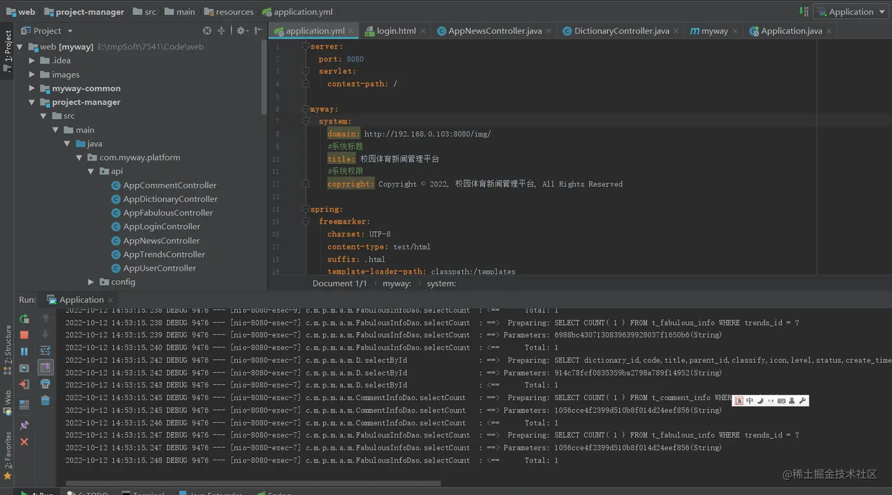This screenshot has height=495, width=892.
Task: Click the Dump Threads camera icon
Action: pyautogui.click(x=24, y=368)
